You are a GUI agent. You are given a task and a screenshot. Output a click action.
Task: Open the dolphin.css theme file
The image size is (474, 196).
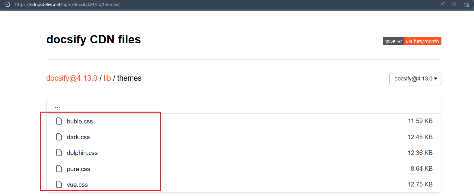tap(82, 153)
